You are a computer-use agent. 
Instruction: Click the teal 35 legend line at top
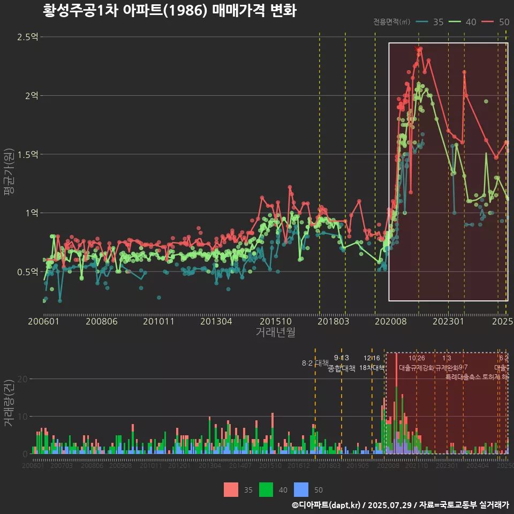tap(422, 22)
